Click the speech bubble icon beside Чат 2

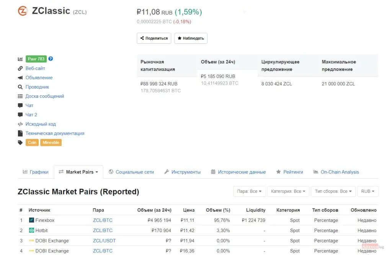[x=20, y=115]
